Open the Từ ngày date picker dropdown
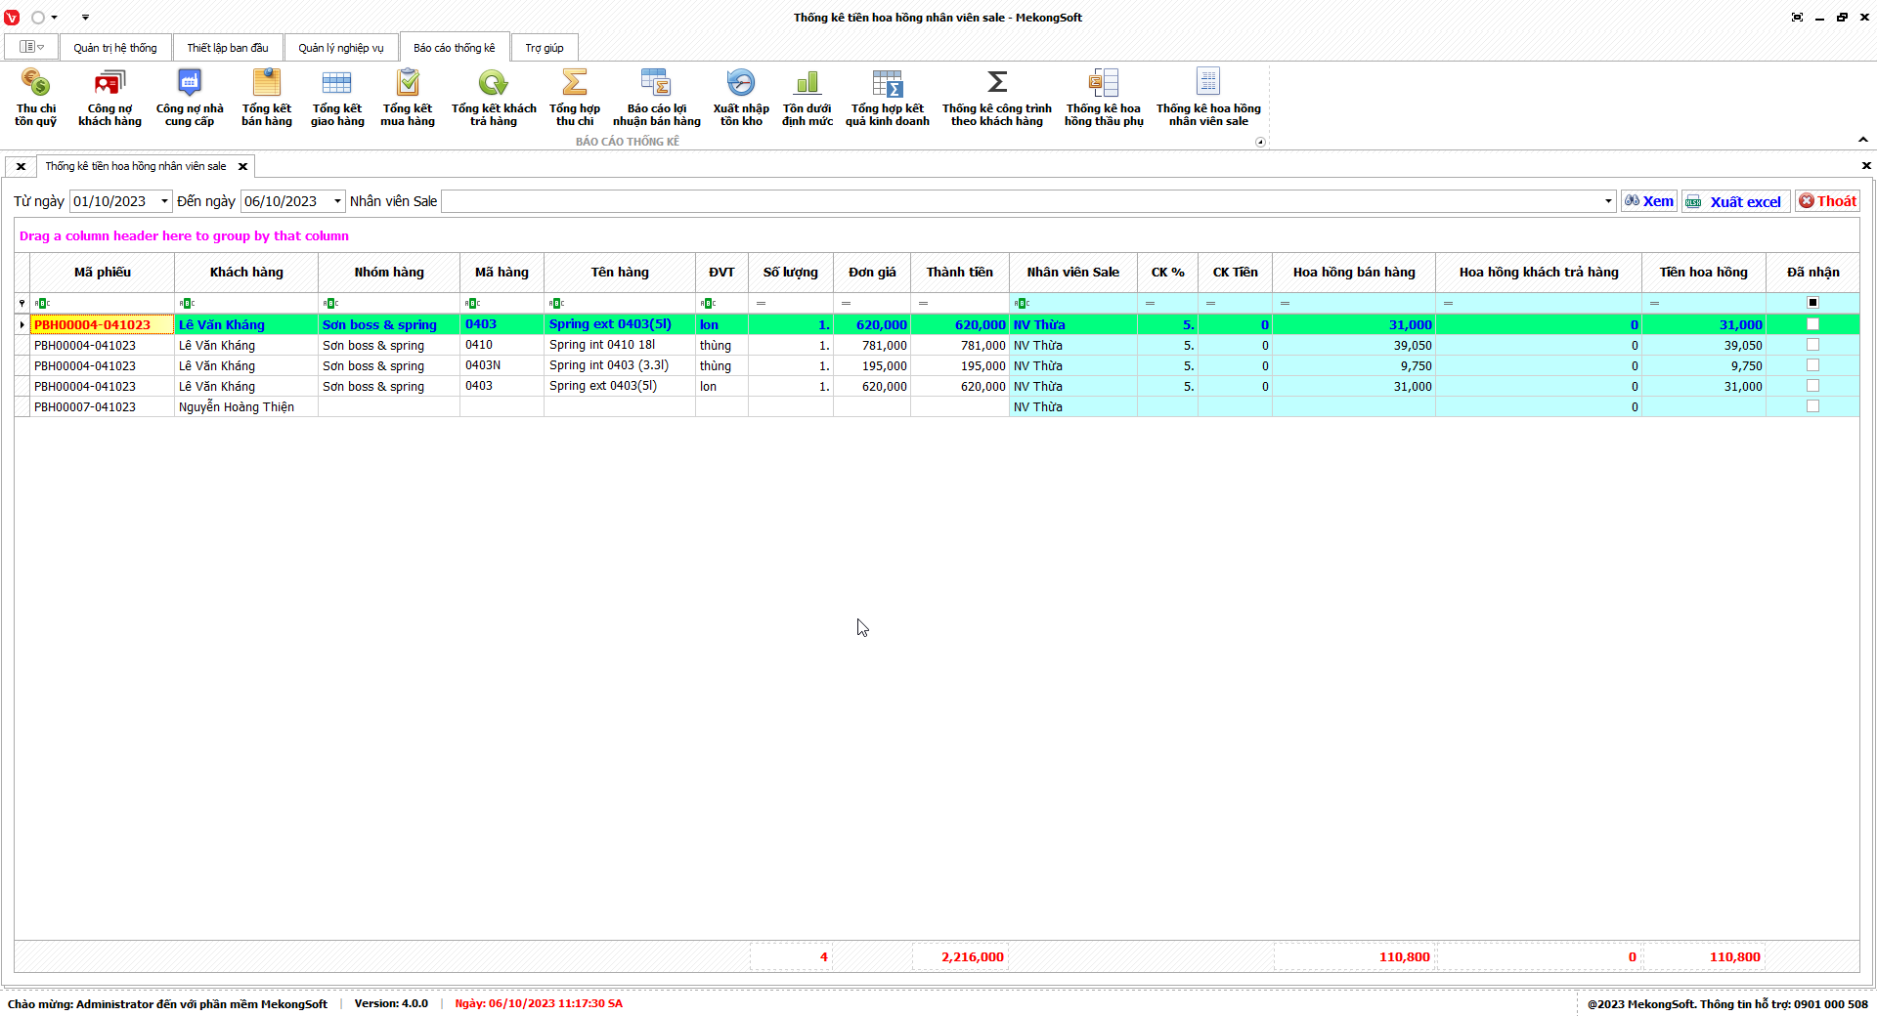 point(164,201)
